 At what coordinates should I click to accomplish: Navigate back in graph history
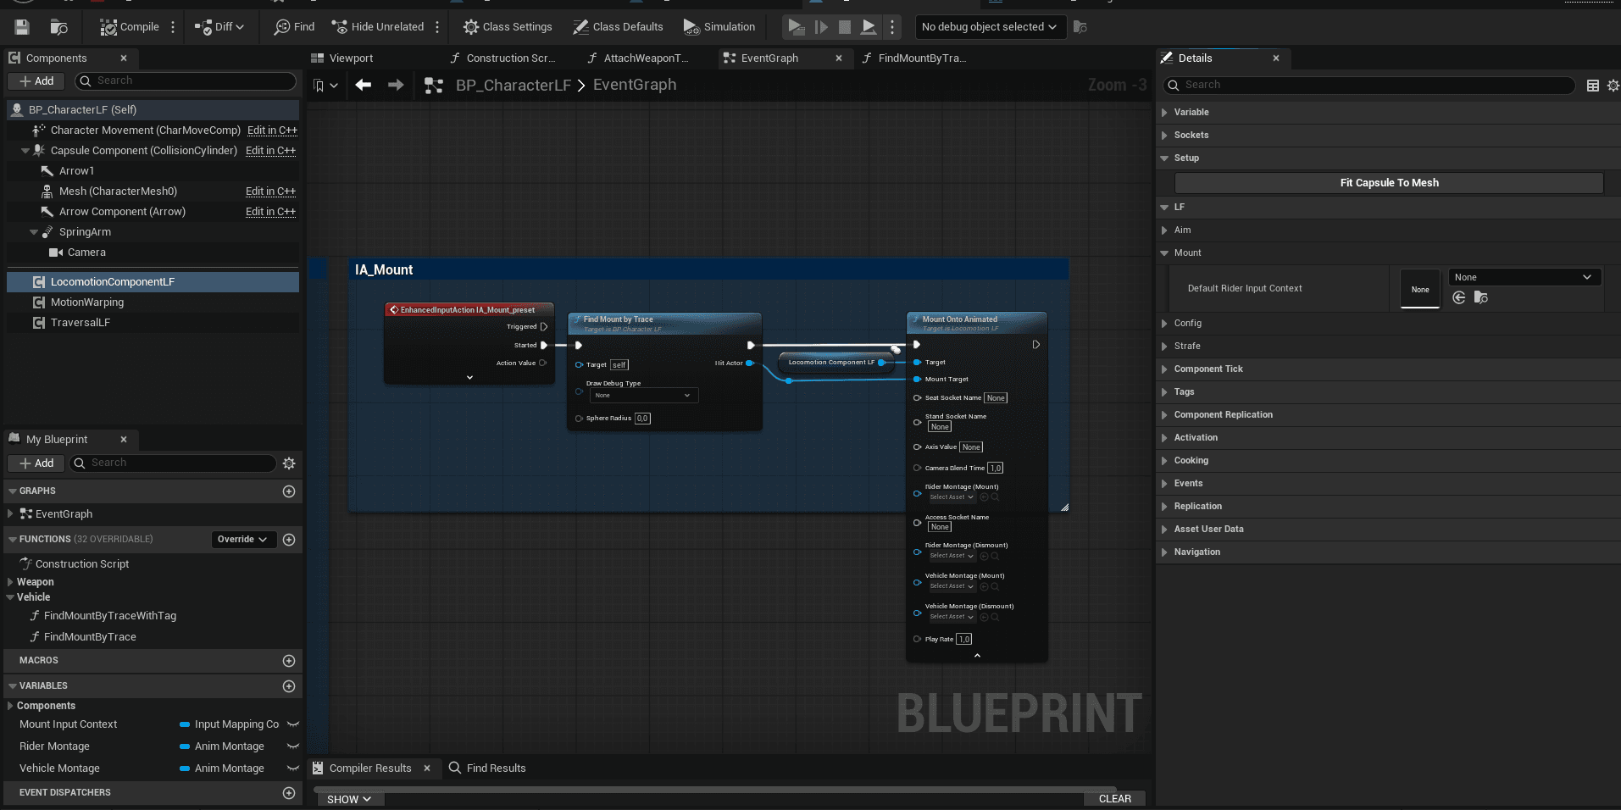click(364, 85)
